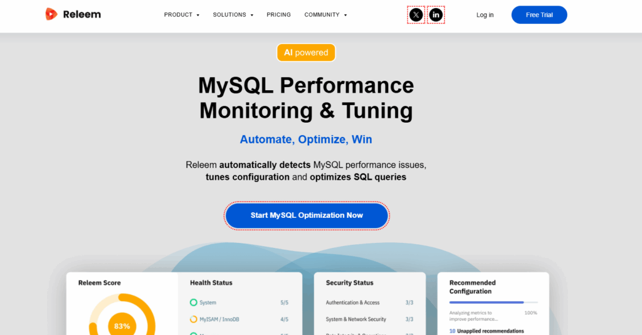Open the Pricing page
The width and height of the screenshot is (642, 335).
click(278, 15)
